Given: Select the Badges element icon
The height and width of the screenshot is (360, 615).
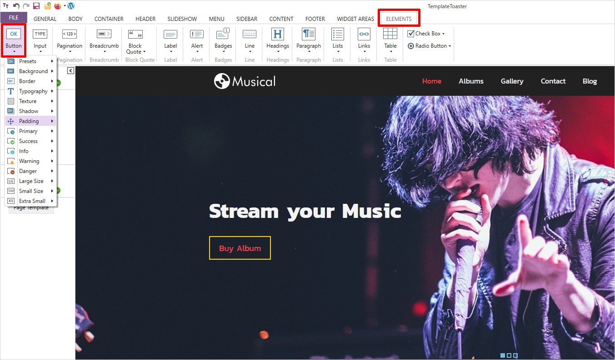Looking at the screenshot, I should click(x=223, y=35).
